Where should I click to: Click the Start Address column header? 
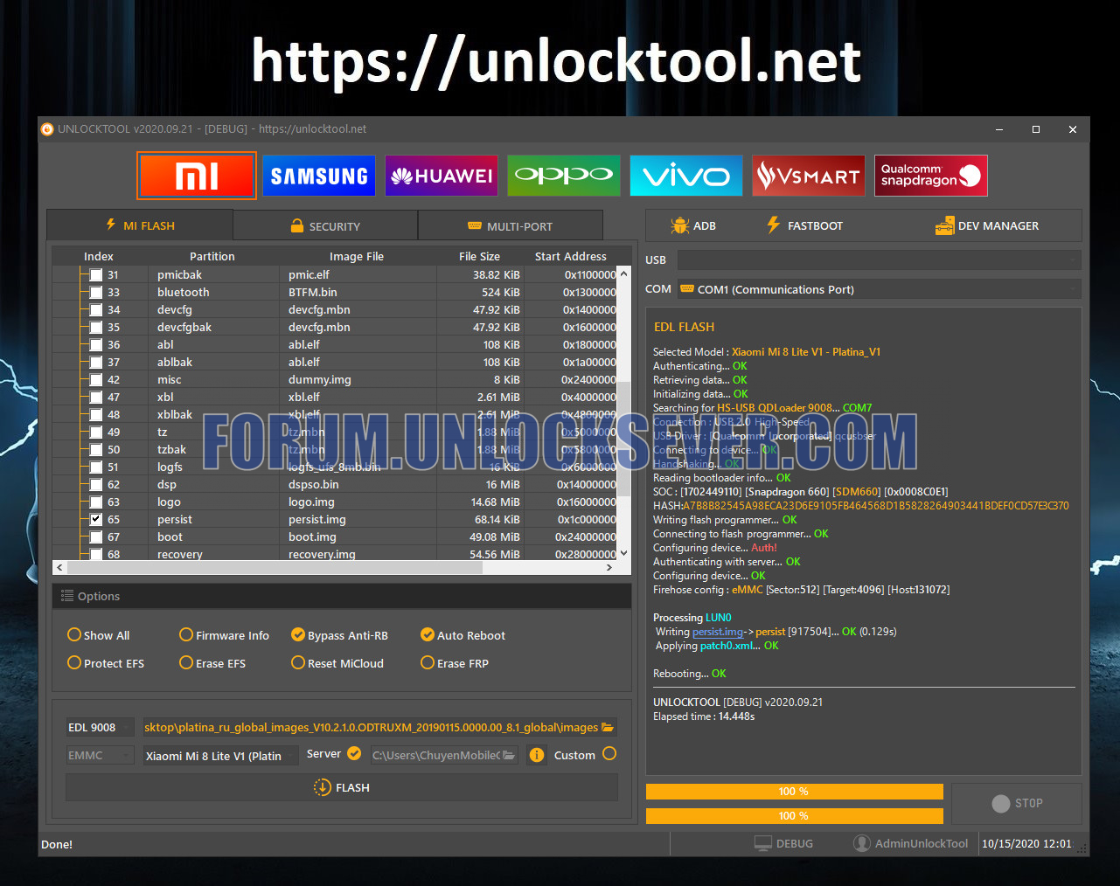coord(571,256)
